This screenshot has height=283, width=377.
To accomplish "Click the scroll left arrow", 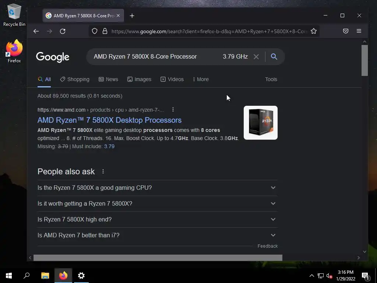I will point(30,258).
